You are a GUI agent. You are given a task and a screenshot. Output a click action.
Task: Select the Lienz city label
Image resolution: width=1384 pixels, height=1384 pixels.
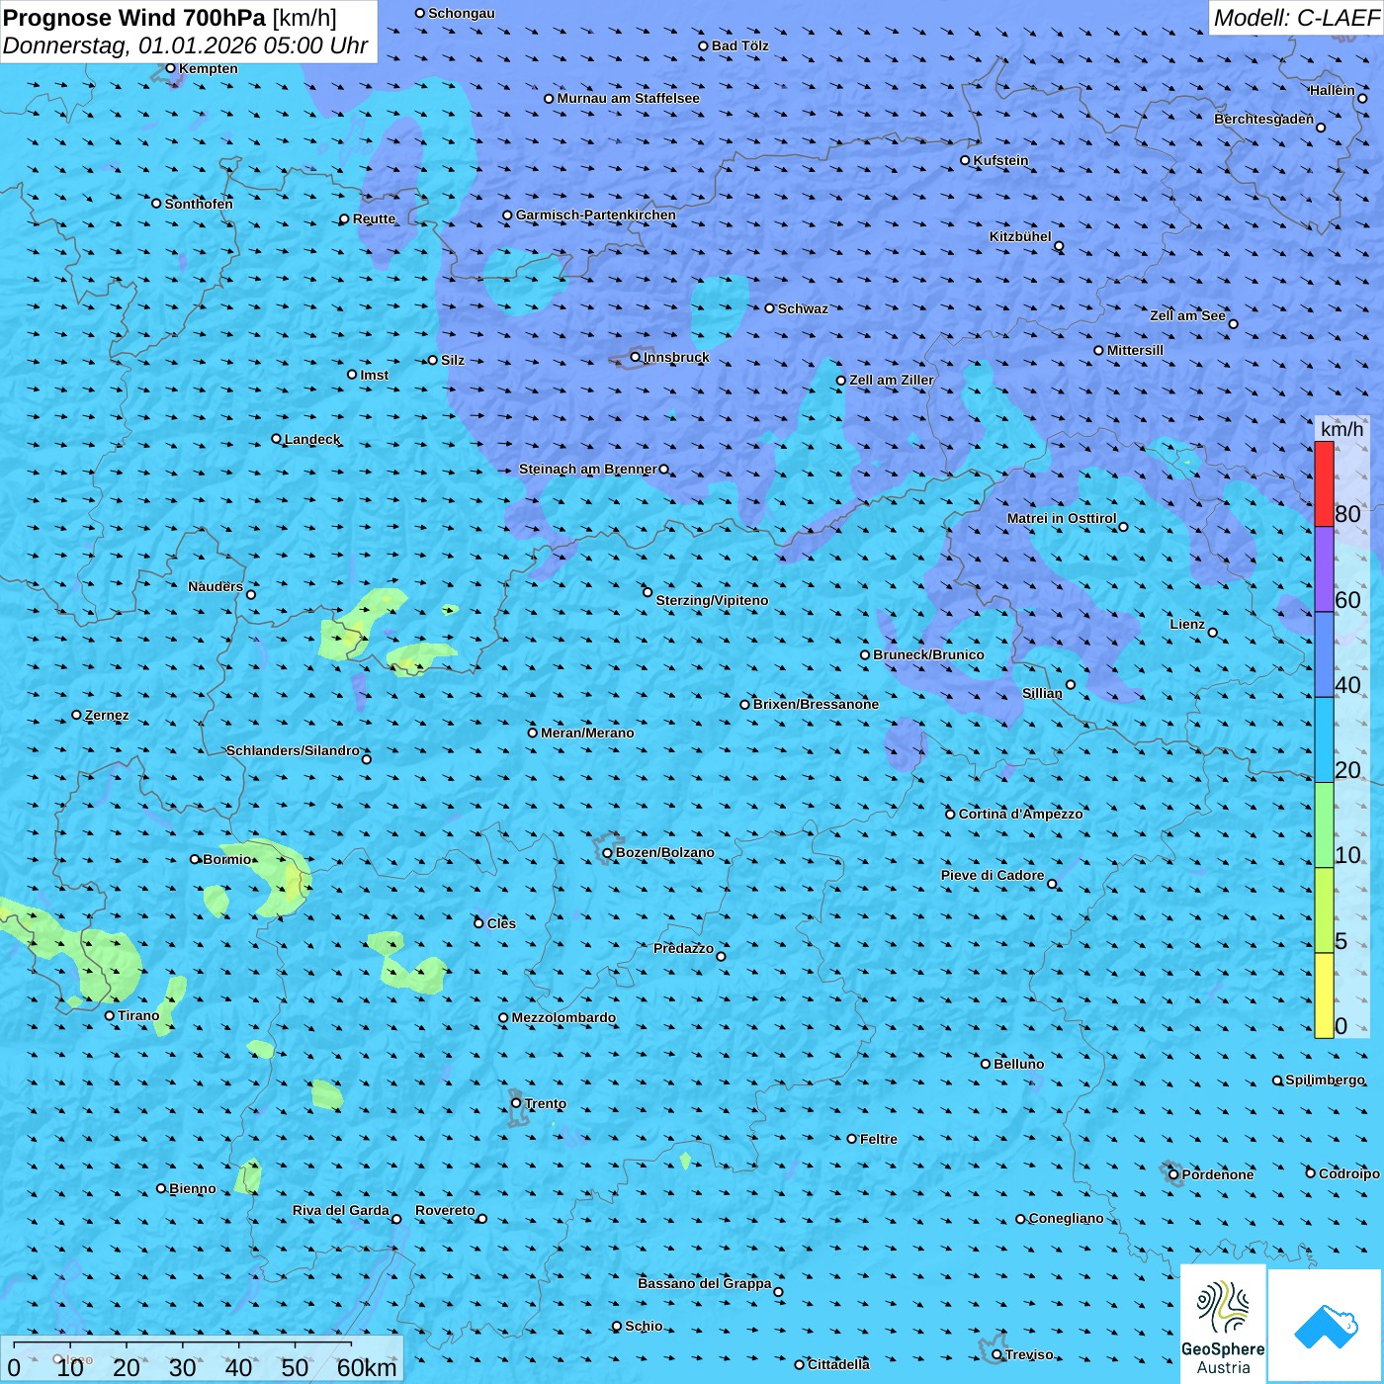tap(1187, 624)
